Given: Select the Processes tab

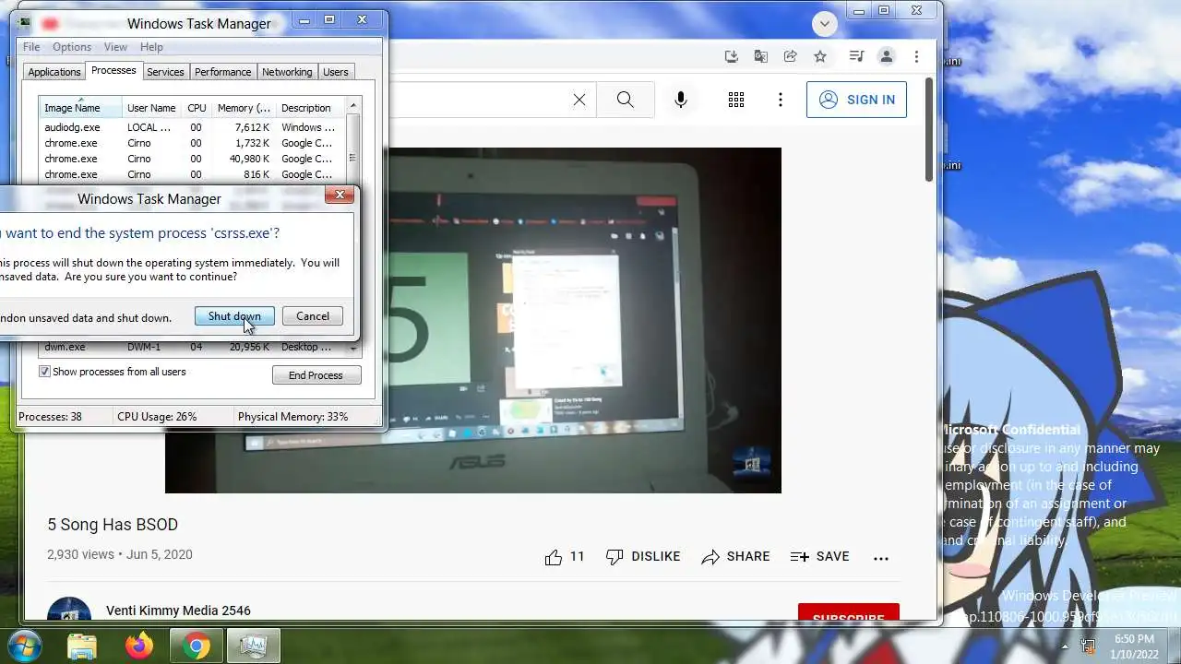Looking at the screenshot, I should point(113,70).
